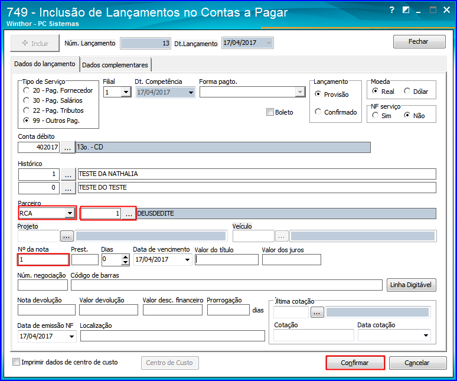Open Dt.Lançamento date dropdown
This screenshot has height=381, width=457.
[x=269, y=43]
